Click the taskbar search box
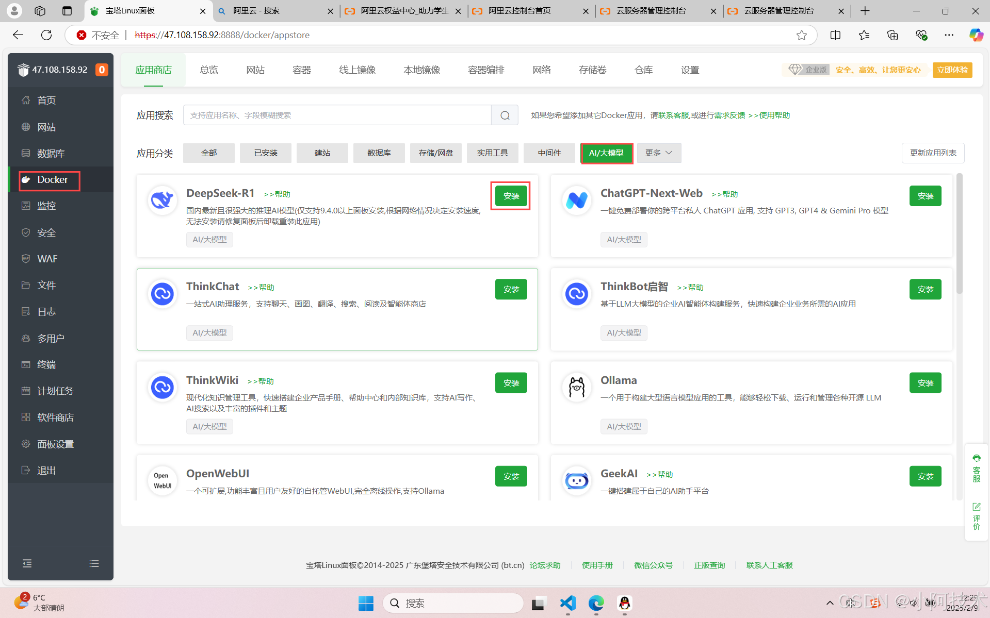This screenshot has width=990, height=618. pyautogui.click(x=453, y=603)
